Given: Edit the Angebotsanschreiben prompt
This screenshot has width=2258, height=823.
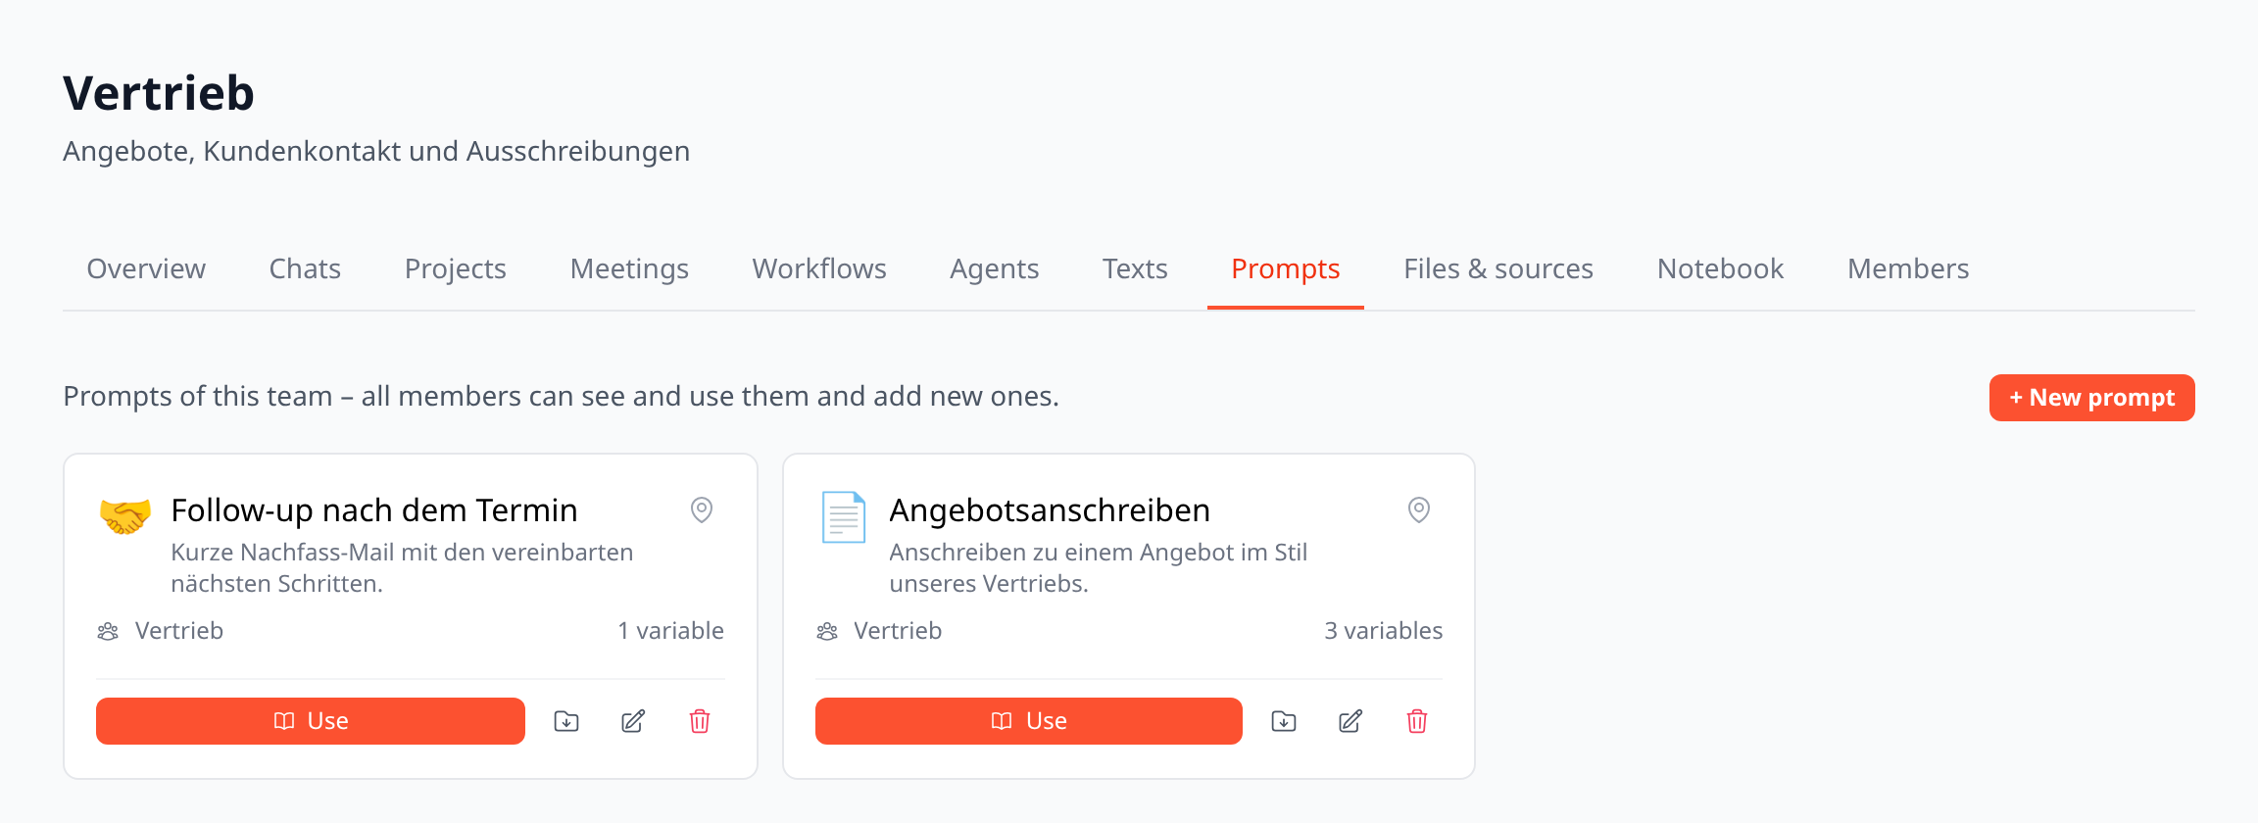Looking at the screenshot, I should (x=1350, y=721).
